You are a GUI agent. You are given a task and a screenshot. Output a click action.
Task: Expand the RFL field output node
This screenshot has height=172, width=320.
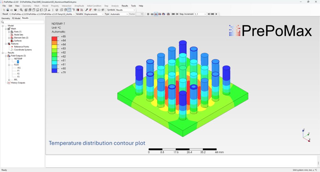click(x=9, y=80)
